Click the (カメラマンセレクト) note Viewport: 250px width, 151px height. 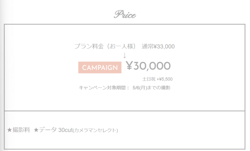click(95, 130)
